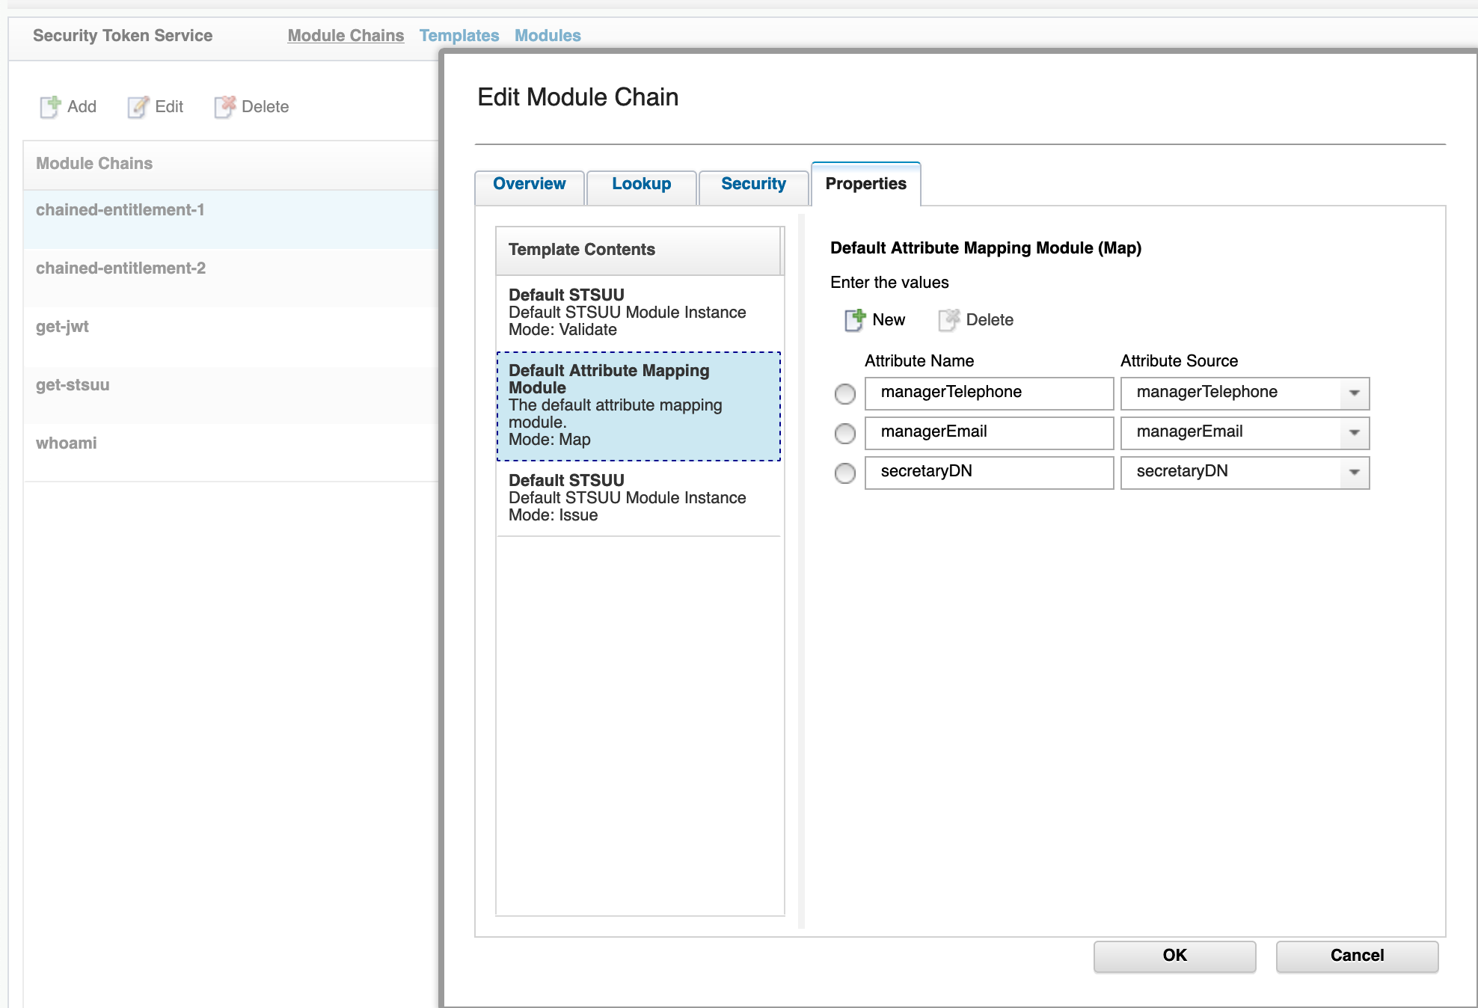
Task: Click the Edit module chain icon
Action: pyautogui.click(x=138, y=107)
